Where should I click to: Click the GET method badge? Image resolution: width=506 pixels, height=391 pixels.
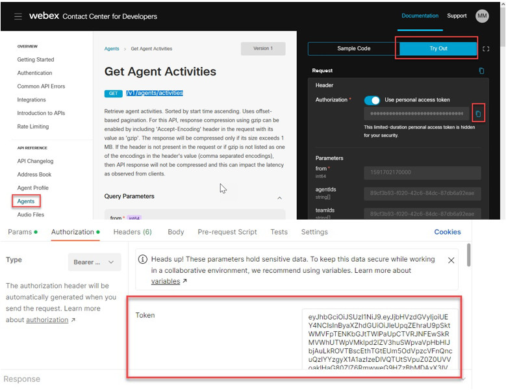pyautogui.click(x=113, y=94)
